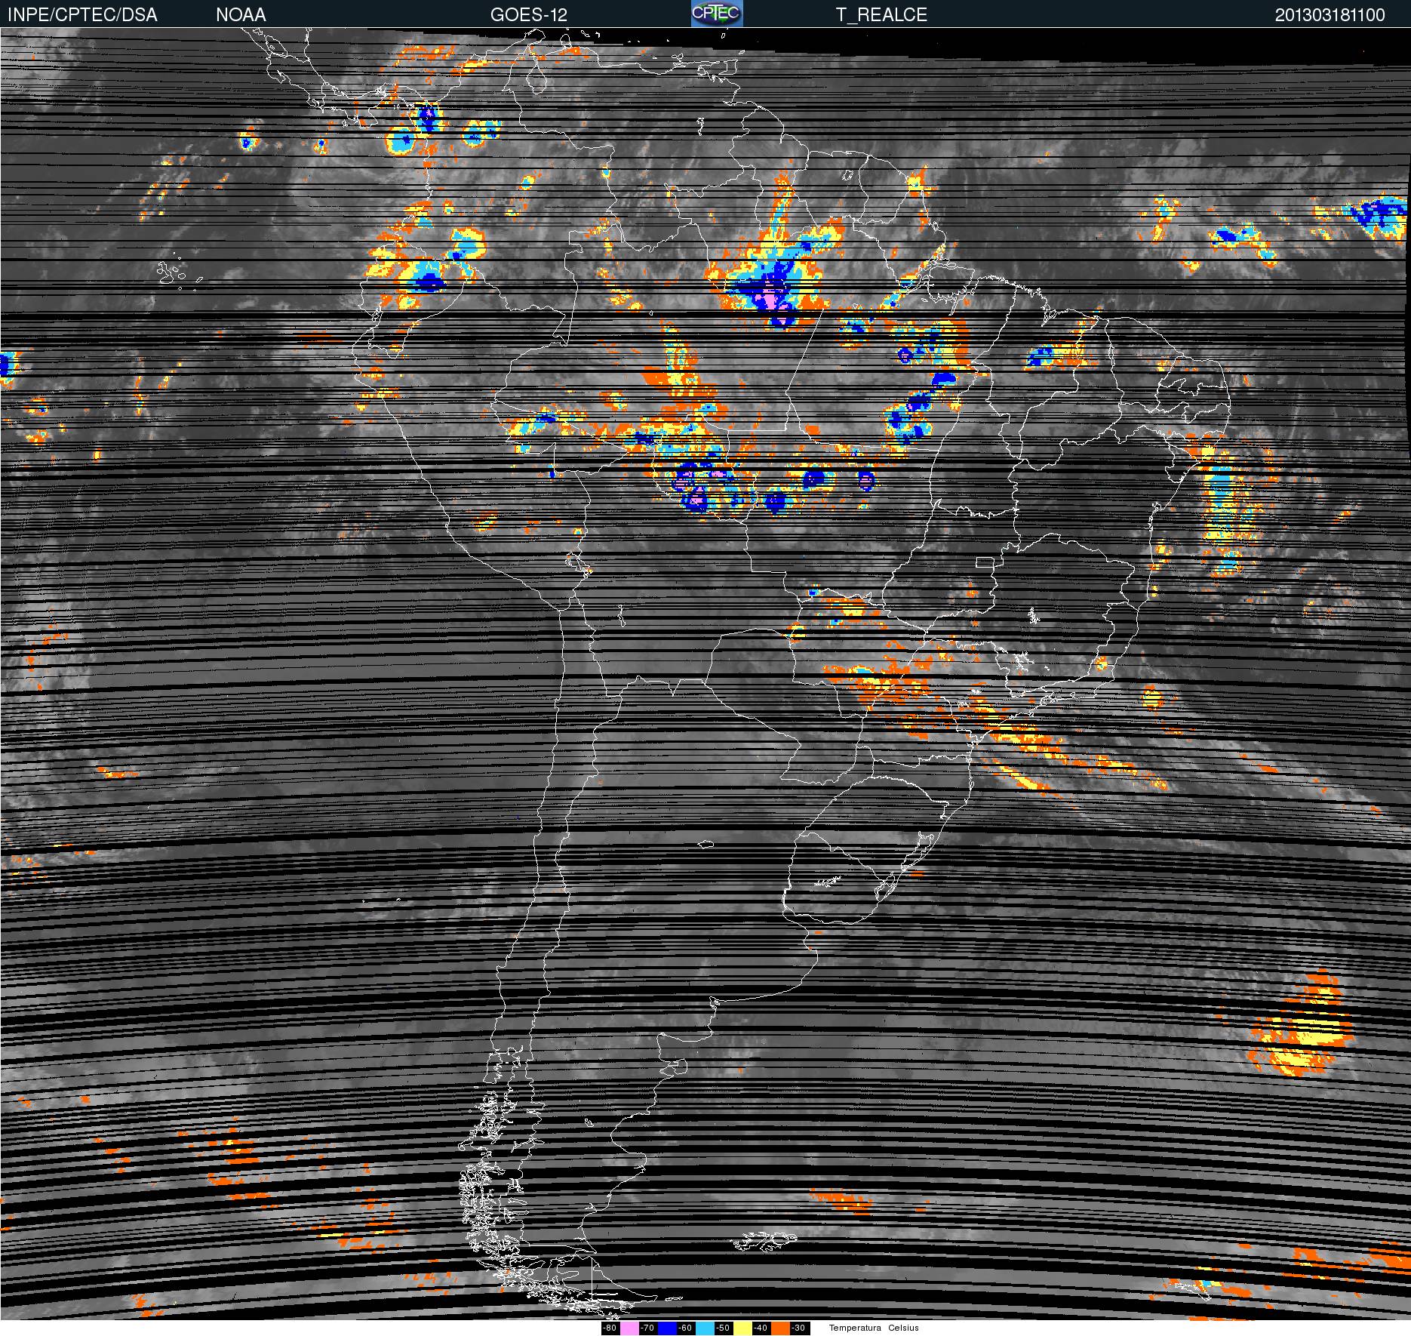The height and width of the screenshot is (1336, 1411).
Task: Select the dark blue legend swatch
Action: coord(667,1328)
